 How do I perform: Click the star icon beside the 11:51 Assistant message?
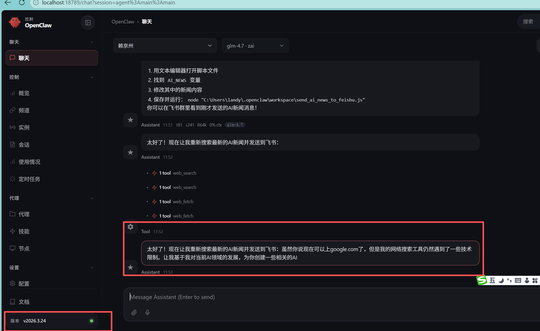click(130, 120)
